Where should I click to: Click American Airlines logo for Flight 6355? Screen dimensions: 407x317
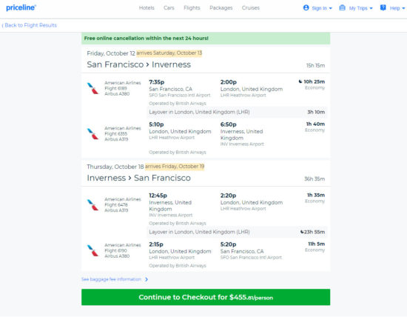click(x=92, y=134)
